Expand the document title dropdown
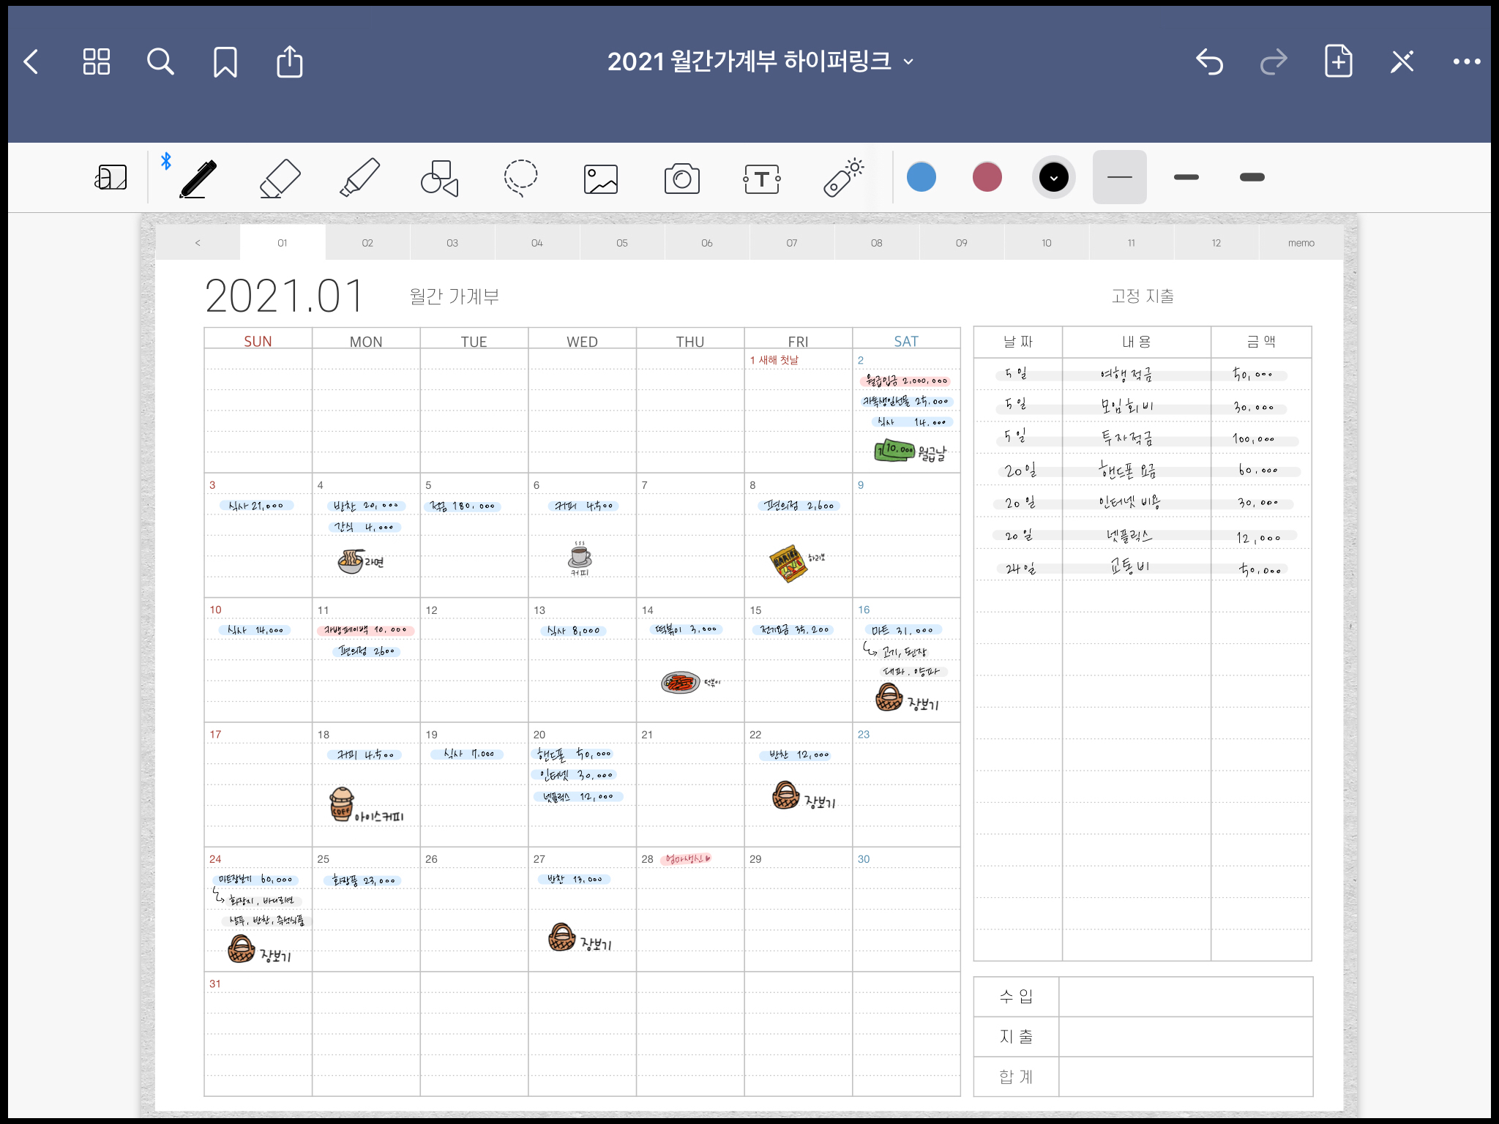The width and height of the screenshot is (1499, 1124). point(908,62)
